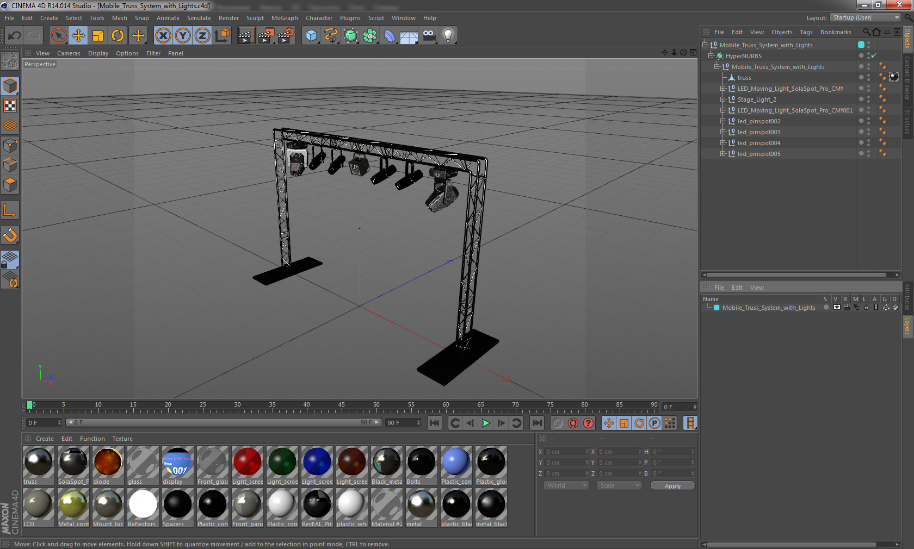Select the Reflectors material swatch
Screen dimensions: 914x549
[143, 508]
